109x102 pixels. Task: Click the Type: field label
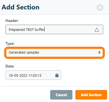(x=10, y=43)
